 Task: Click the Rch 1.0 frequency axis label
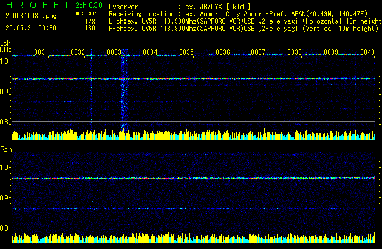click(4, 168)
